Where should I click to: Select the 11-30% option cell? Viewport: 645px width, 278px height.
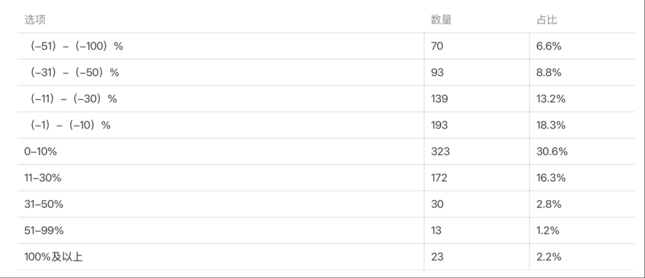tap(43, 178)
